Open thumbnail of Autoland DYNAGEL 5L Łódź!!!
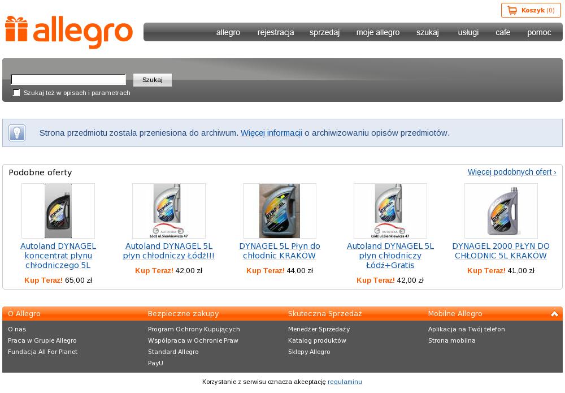This screenshot has height=393, width=565. [x=168, y=211]
